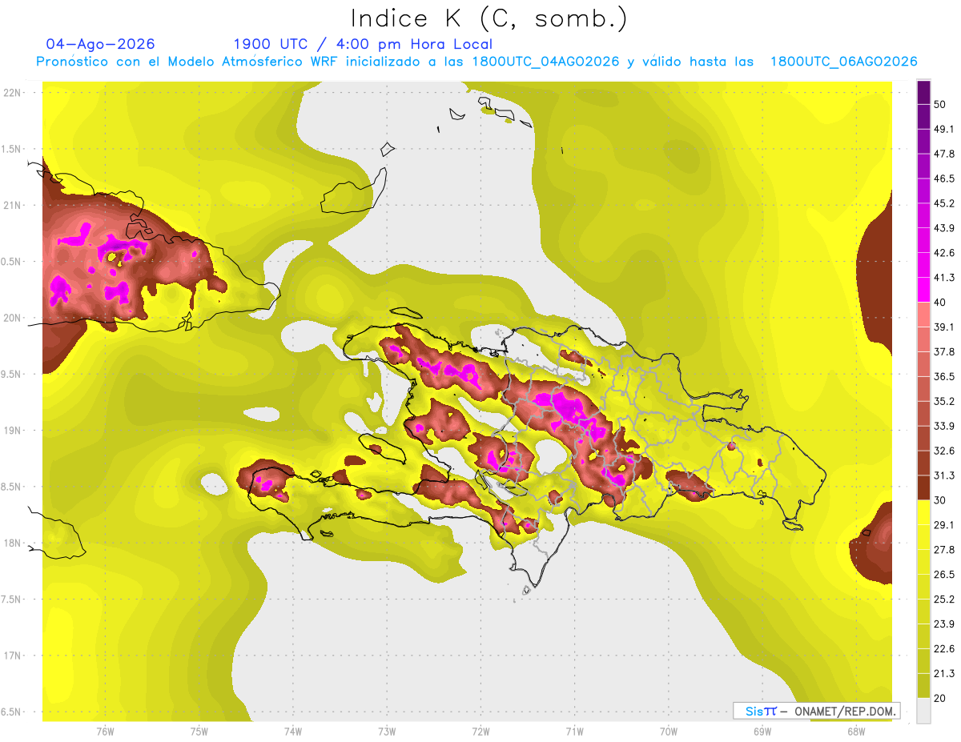Screen dimensions: 961x742
Task: Click the "68W" longitude label
Action: [856, 732]
